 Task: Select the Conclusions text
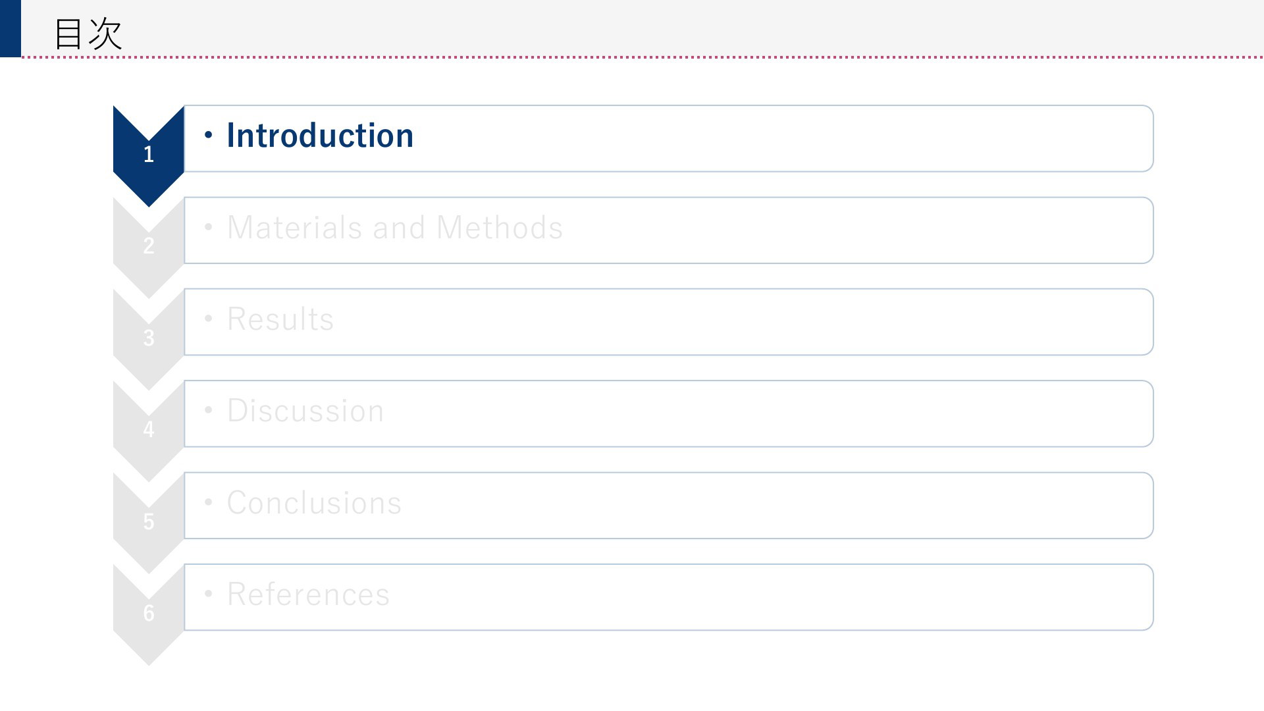[x=314, y=503]
